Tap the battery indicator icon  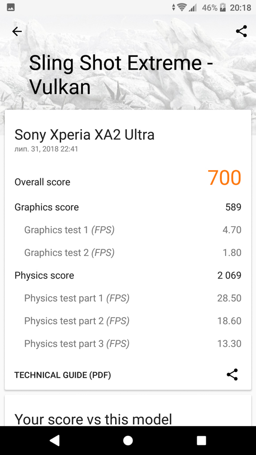click(223, 8)
